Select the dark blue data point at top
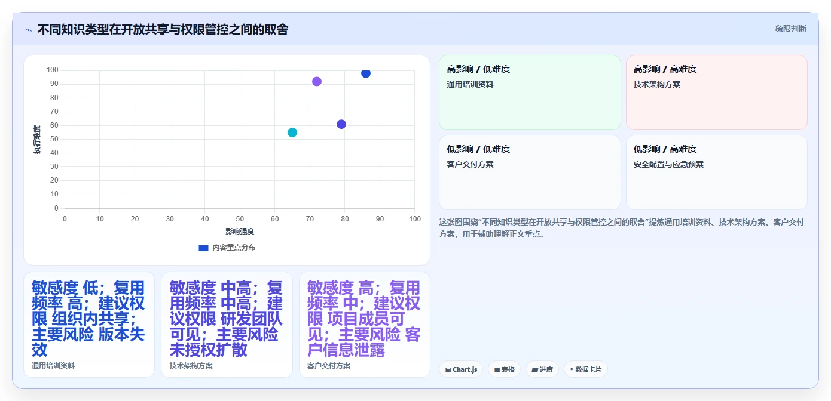831x401 pixels. [366, 73]
